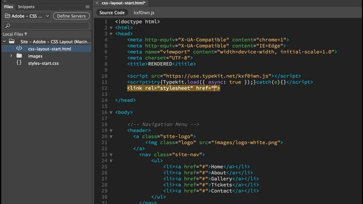Screen dimensions: 363x204
Task: Click the images folder icon
Action: coord(19,56)
